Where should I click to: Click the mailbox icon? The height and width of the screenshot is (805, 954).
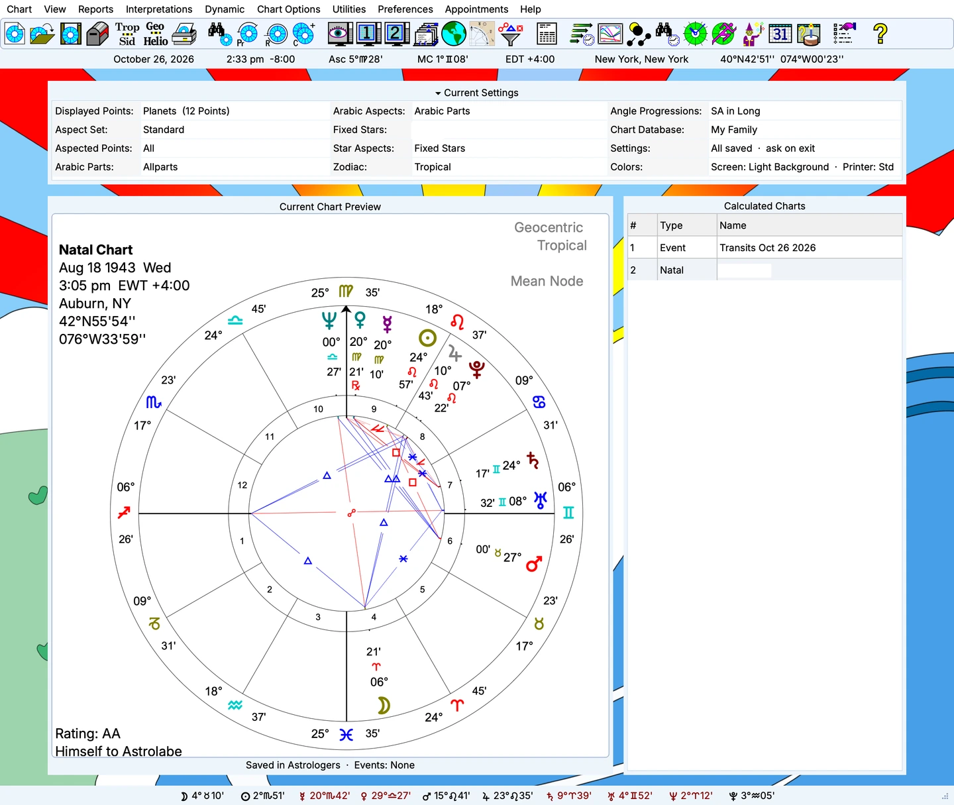click(97, 34)
